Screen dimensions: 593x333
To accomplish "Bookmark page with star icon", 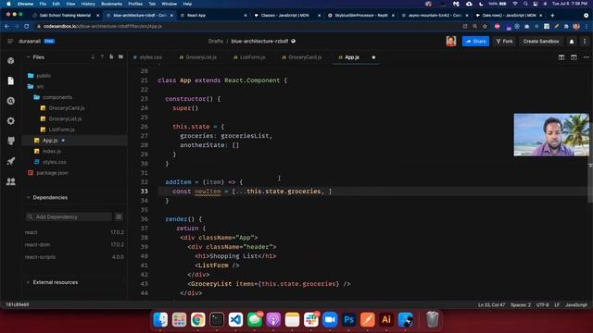I will click(485, 27).
